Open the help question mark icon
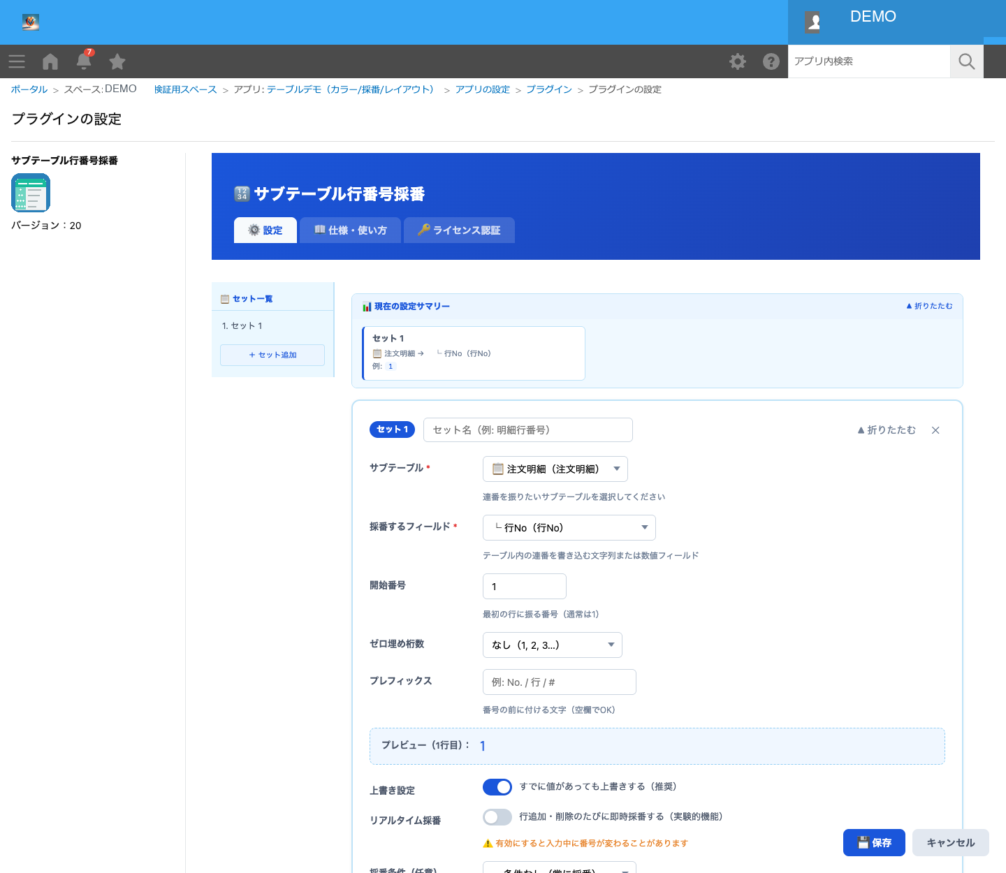This screenshot has width=1006, height=873. click(771, 61)
